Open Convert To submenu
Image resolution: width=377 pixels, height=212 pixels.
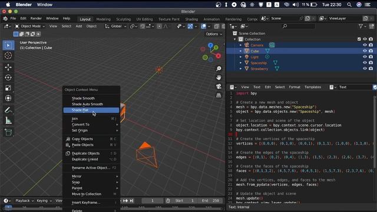tap(91, 124)
